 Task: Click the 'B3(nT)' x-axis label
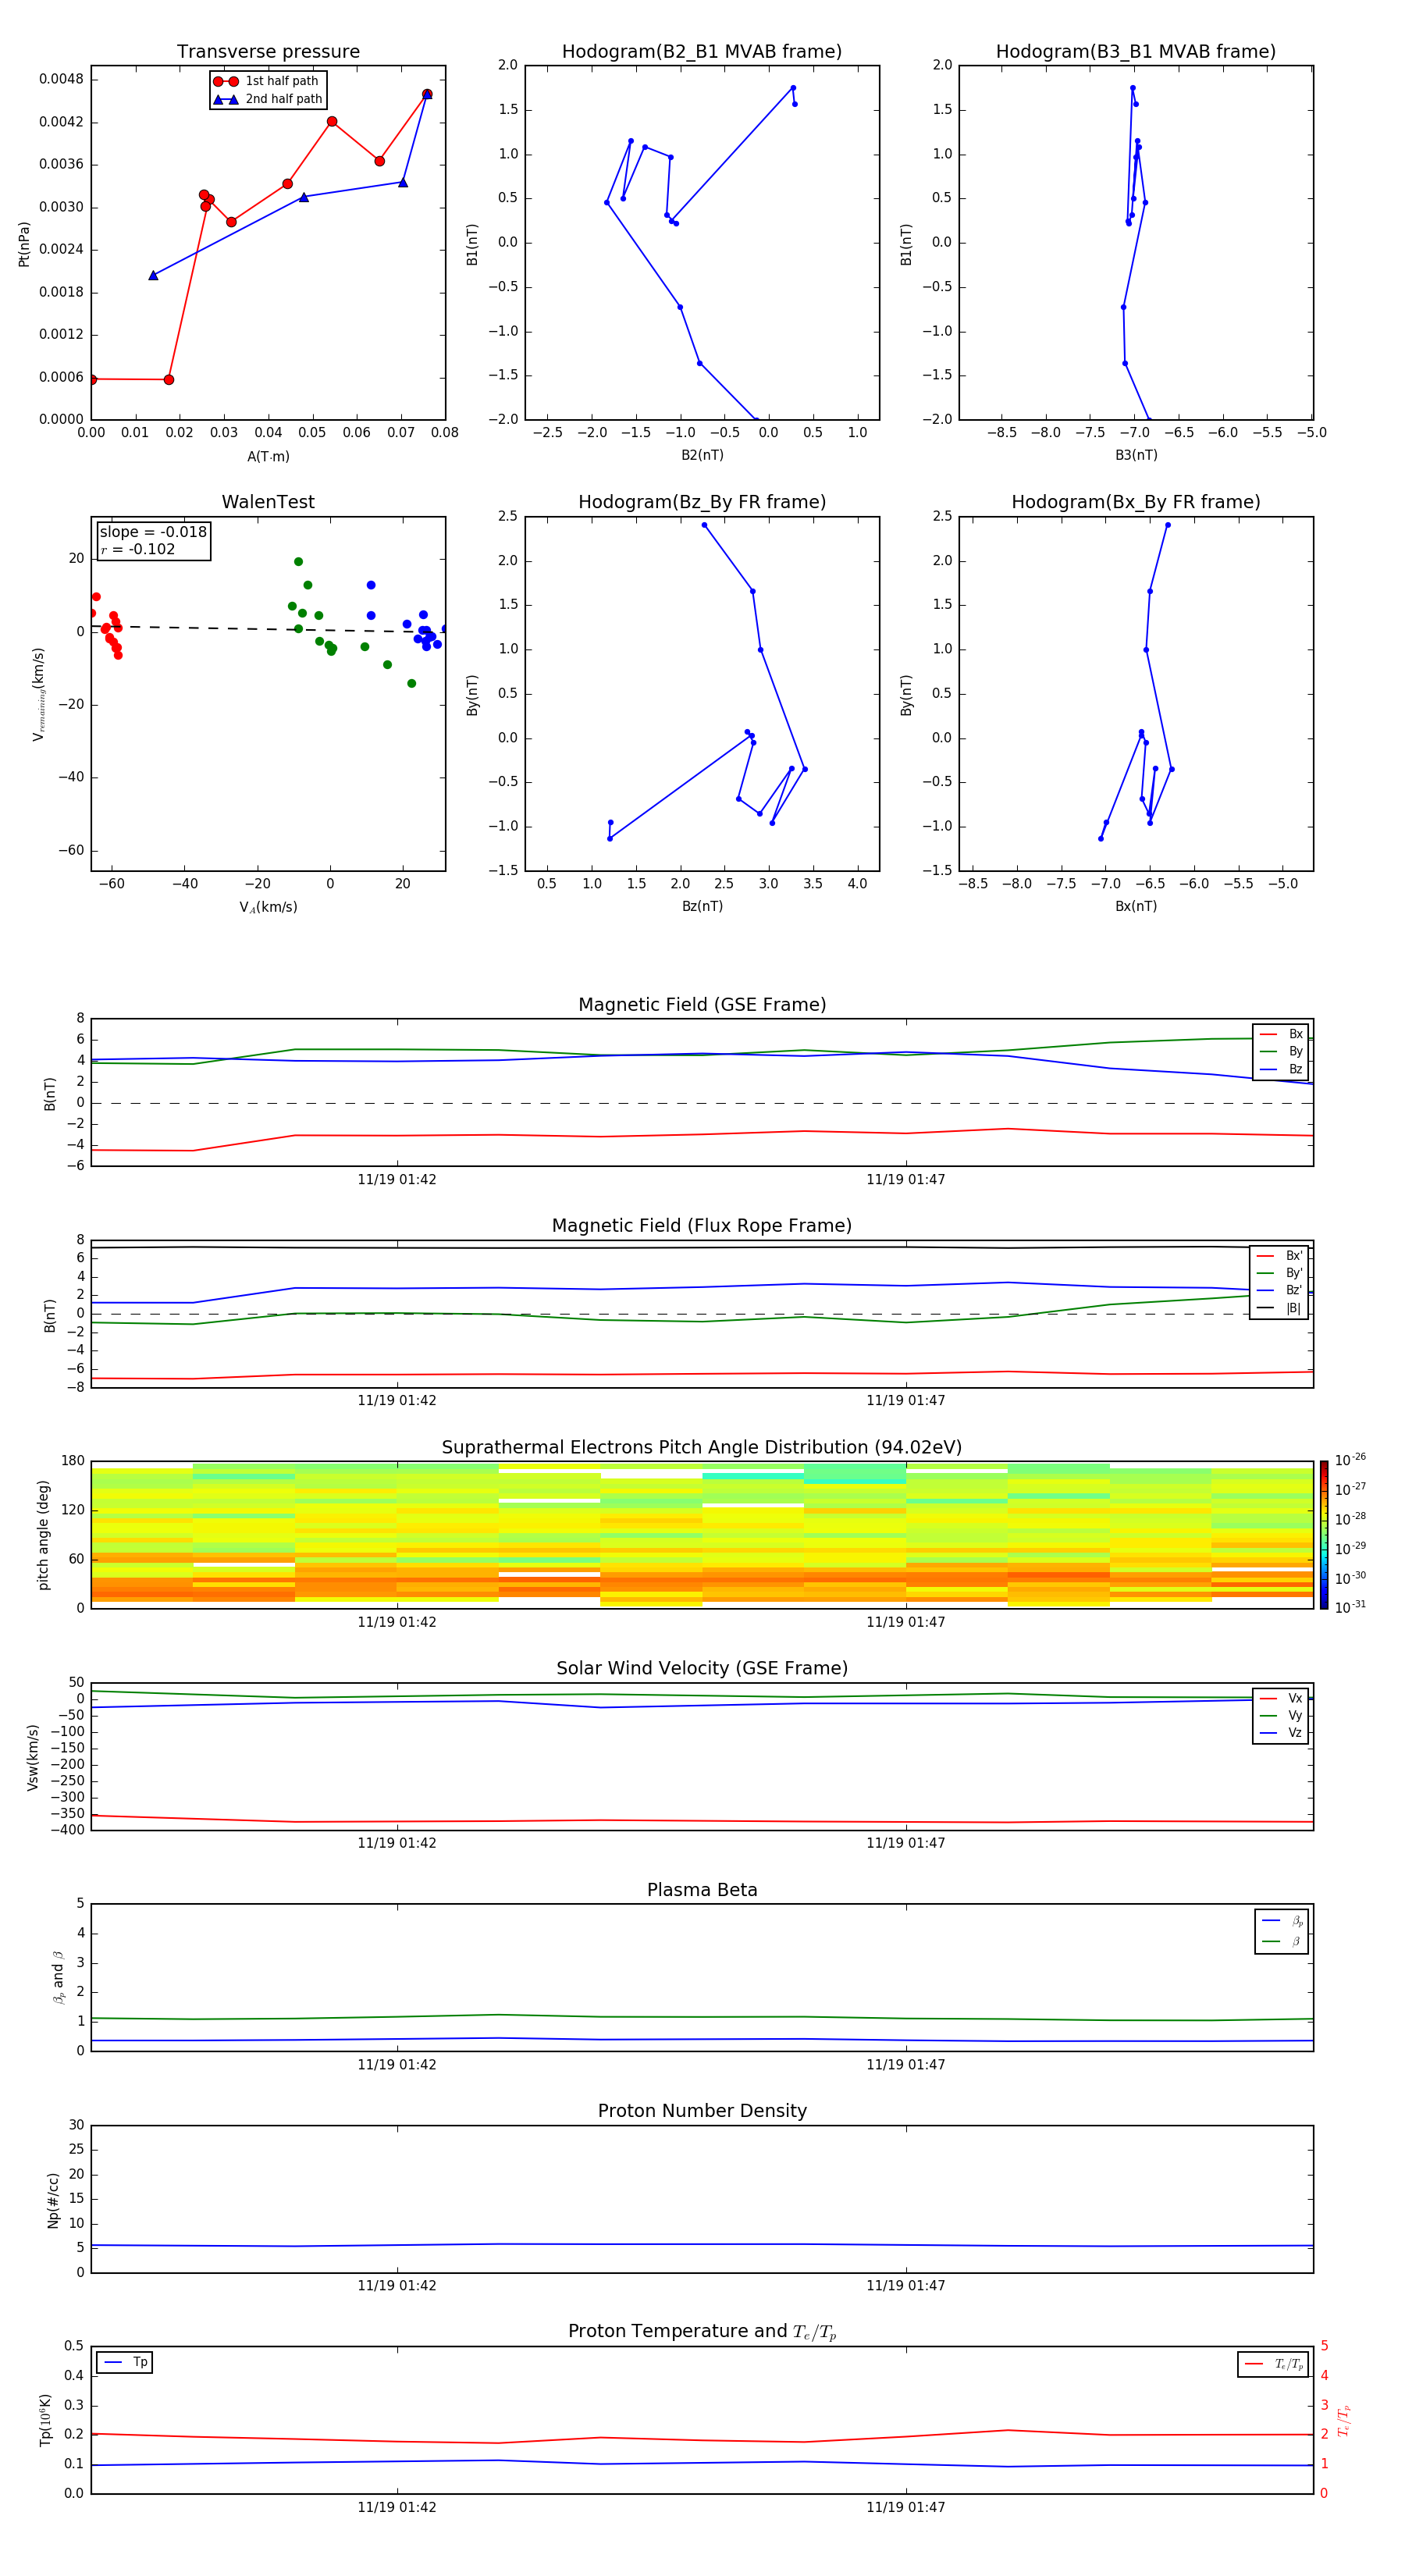1136,455
